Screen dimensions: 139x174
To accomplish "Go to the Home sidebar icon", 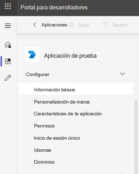I will click(8, 45).
